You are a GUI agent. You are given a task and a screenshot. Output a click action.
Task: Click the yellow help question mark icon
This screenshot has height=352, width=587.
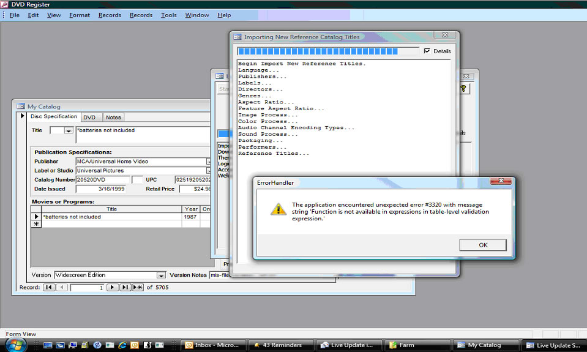pyautogui.click(x=463, y=89)
